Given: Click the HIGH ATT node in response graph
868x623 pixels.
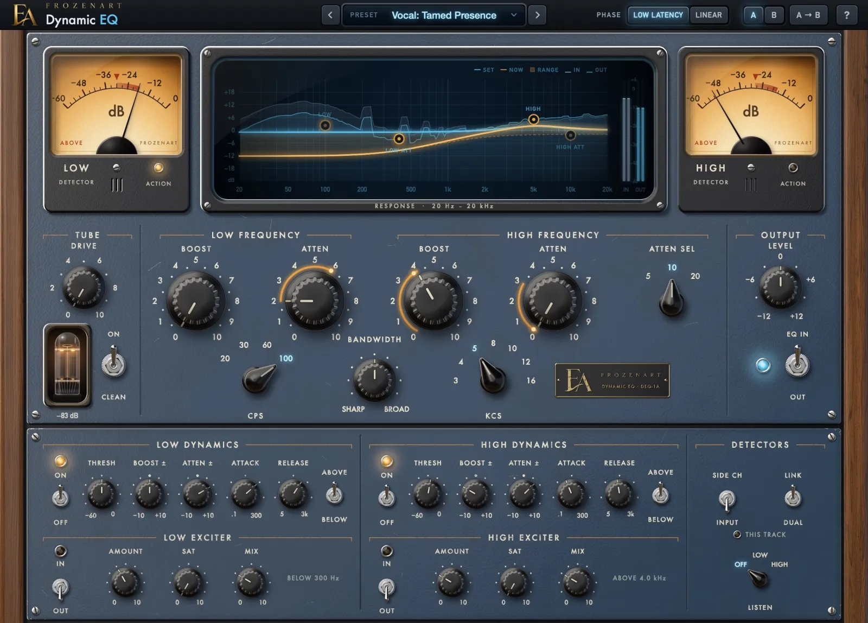Looking at the screenshot, I should point(571,135).
